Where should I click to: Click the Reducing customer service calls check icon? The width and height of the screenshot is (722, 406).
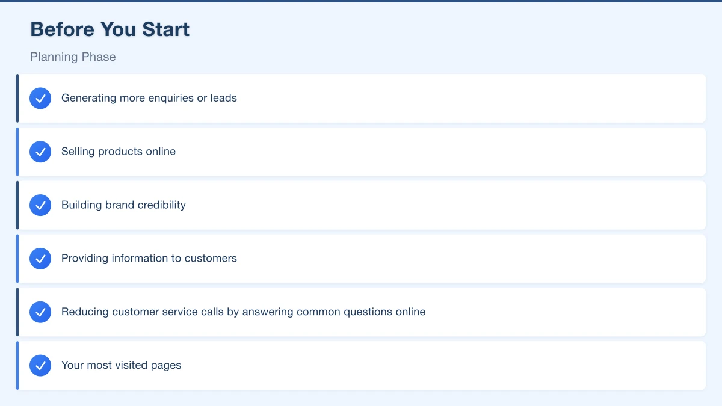(x=40, y=312)
